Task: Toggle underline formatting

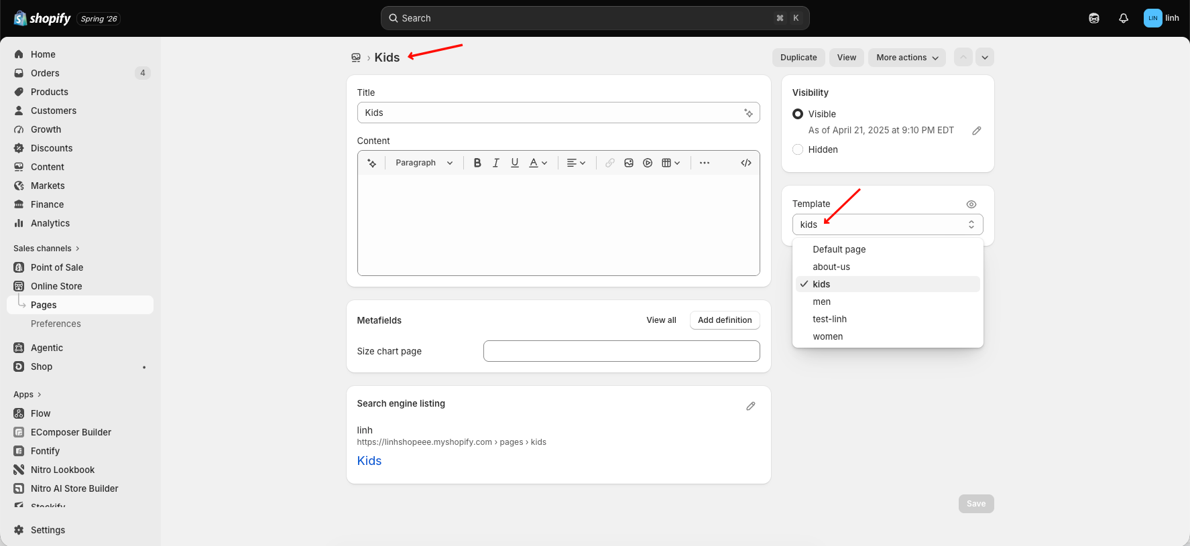Action: pos(515,163)
